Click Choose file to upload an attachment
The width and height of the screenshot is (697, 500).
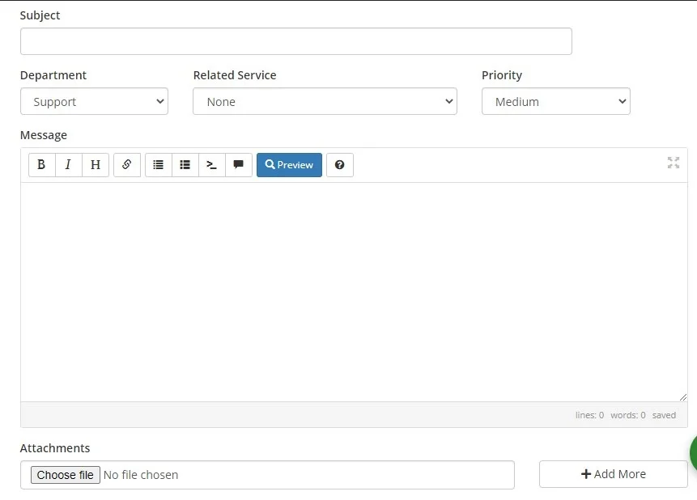tap(65, 475)
